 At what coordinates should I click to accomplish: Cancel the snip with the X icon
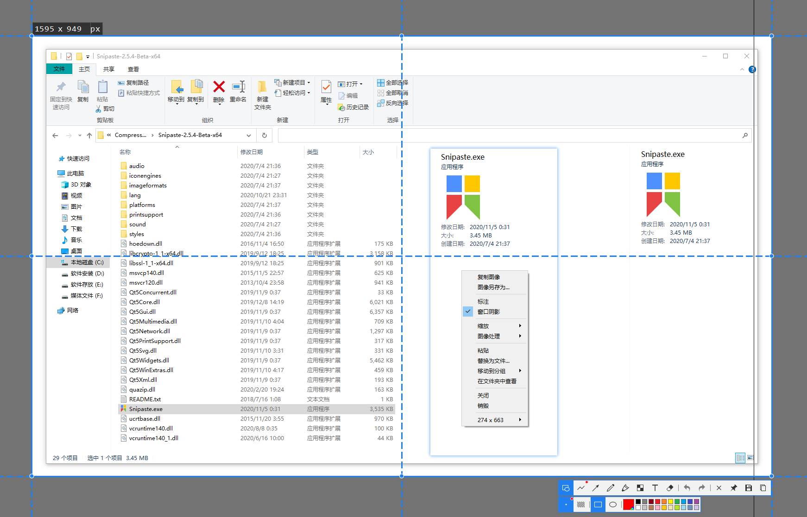tap(719, 488)
